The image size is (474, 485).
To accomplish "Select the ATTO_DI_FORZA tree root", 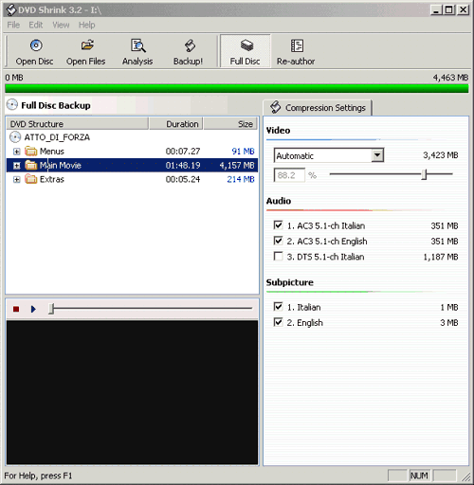I will [x=57, y=137].
